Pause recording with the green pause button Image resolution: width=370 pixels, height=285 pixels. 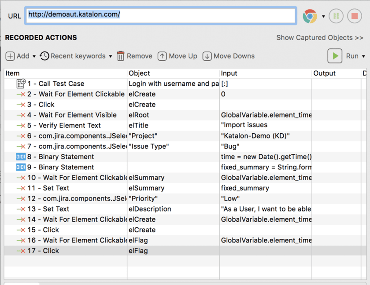(x=336, y=16)
